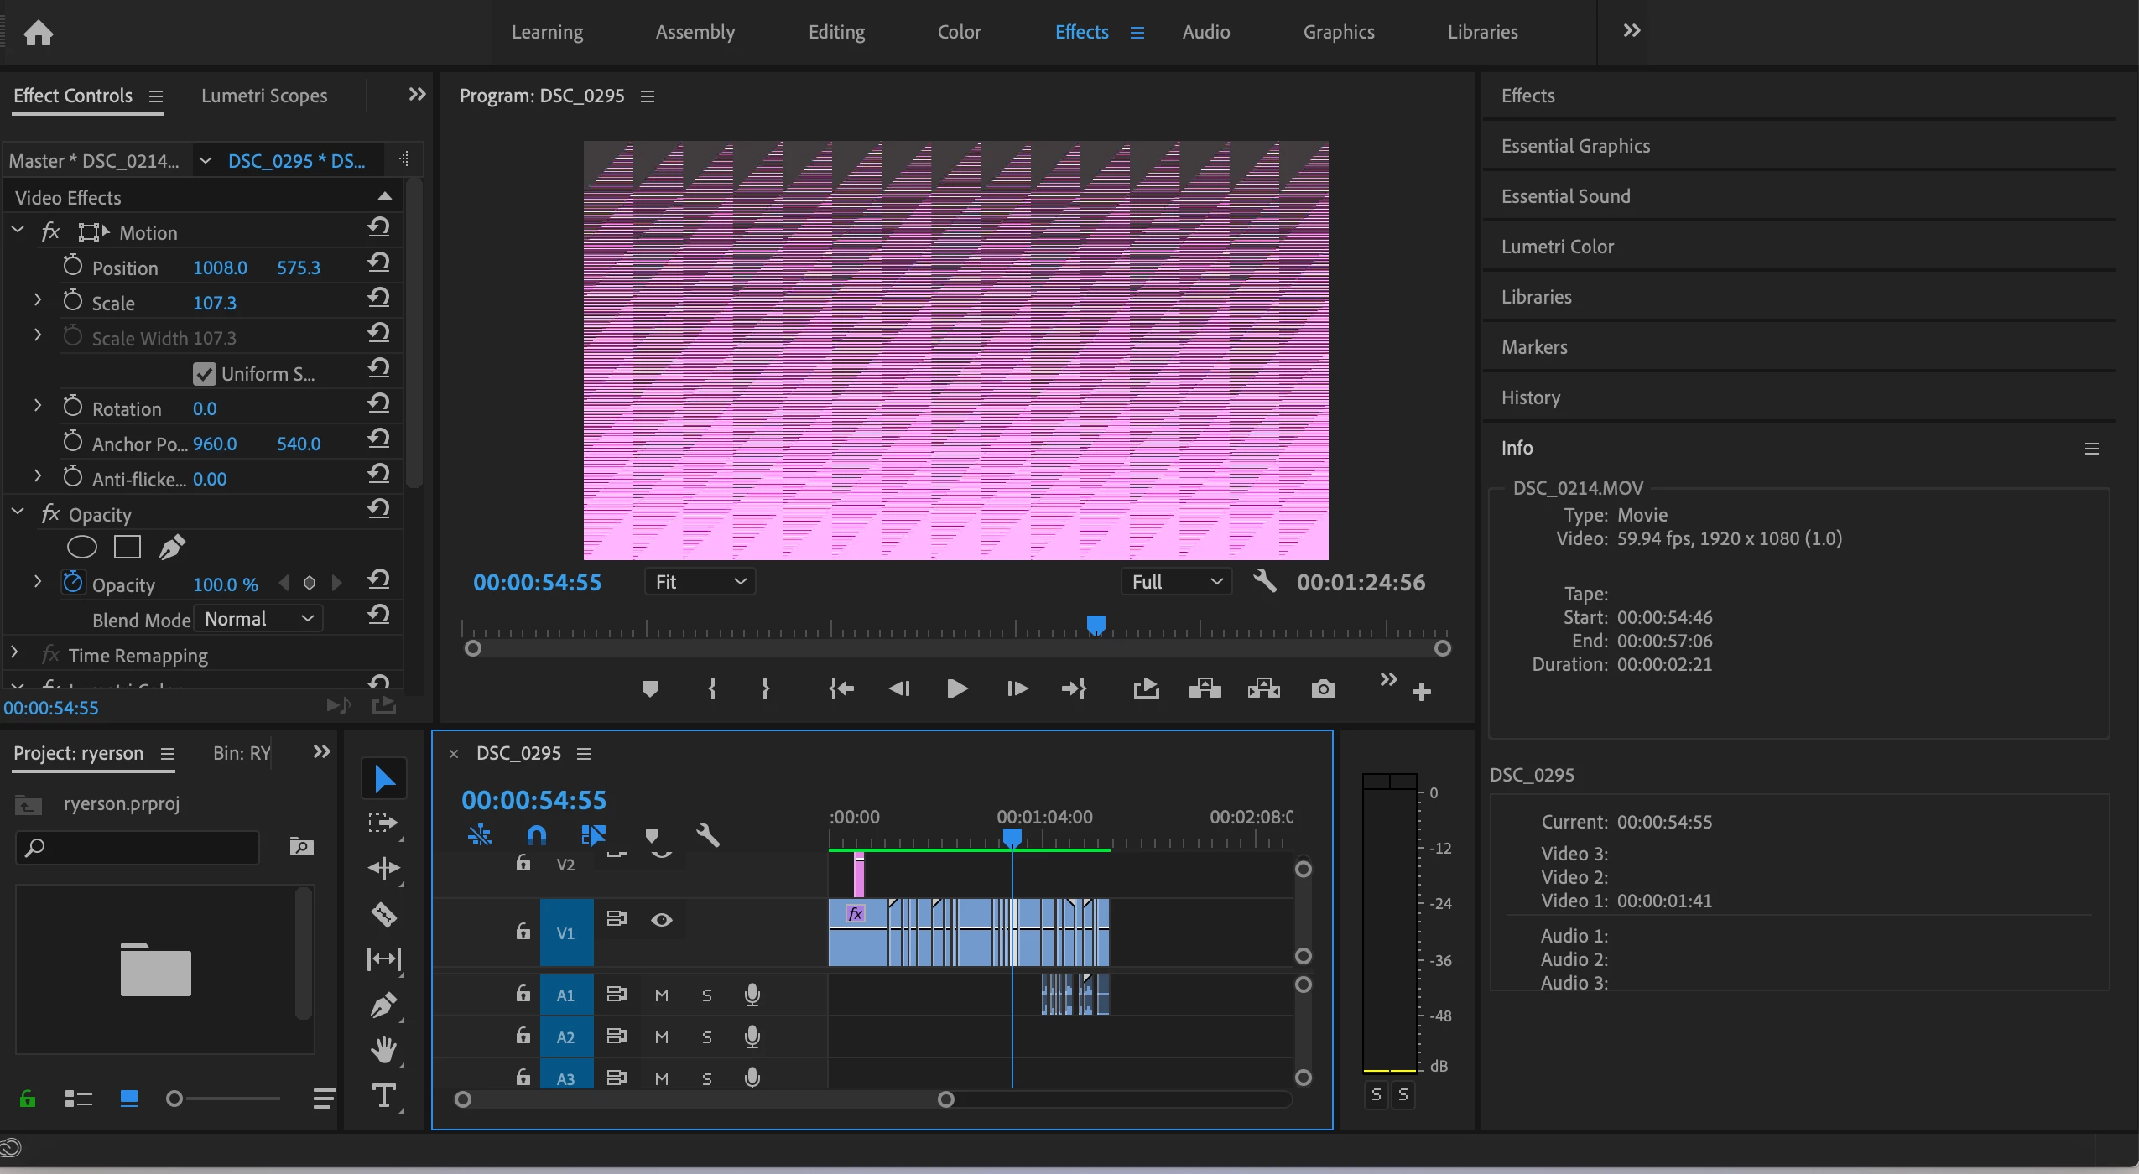Select the Type tool
Viewport: 2139px width, 1174px height.
click(384, 1095)
